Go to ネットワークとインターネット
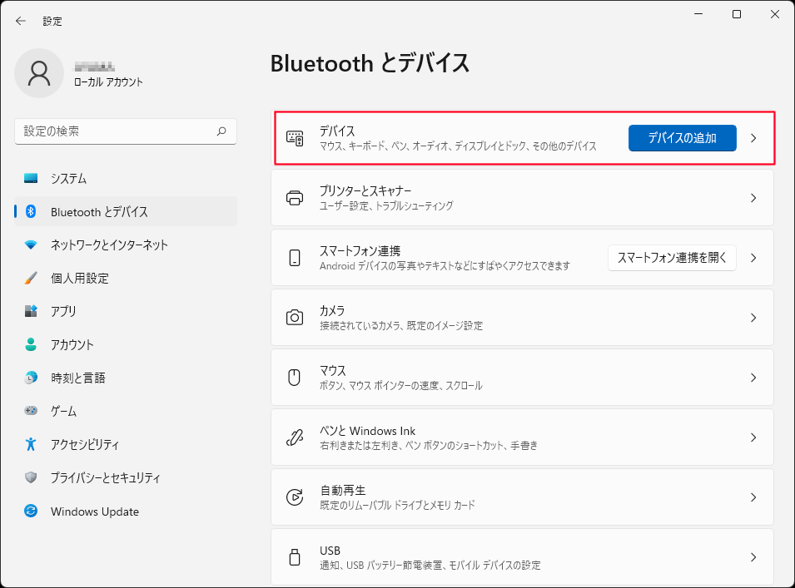 point(126,245)
